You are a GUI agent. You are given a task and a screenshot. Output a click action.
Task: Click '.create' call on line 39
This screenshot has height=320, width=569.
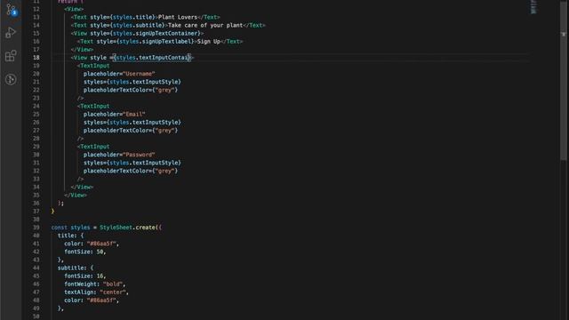click(144, 228)
